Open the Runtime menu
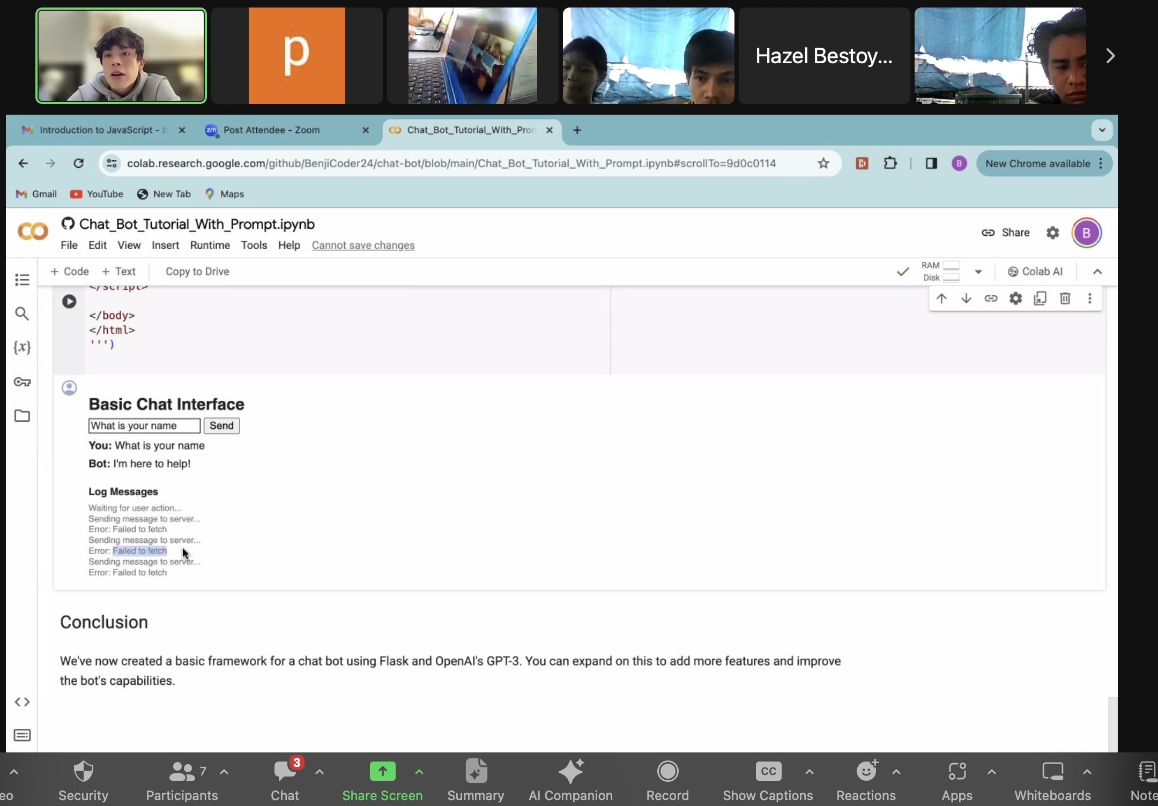Image resolution: width=1158 pixels, height=806 pixels. click(210, 245)
